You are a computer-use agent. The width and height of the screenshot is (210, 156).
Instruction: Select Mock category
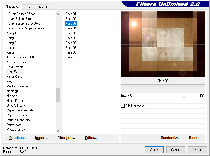[x=10, y=81]
